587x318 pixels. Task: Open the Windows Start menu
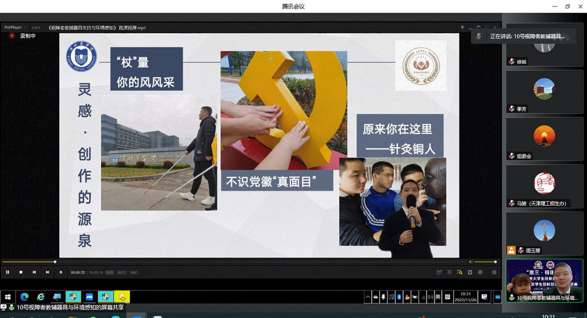8,297
